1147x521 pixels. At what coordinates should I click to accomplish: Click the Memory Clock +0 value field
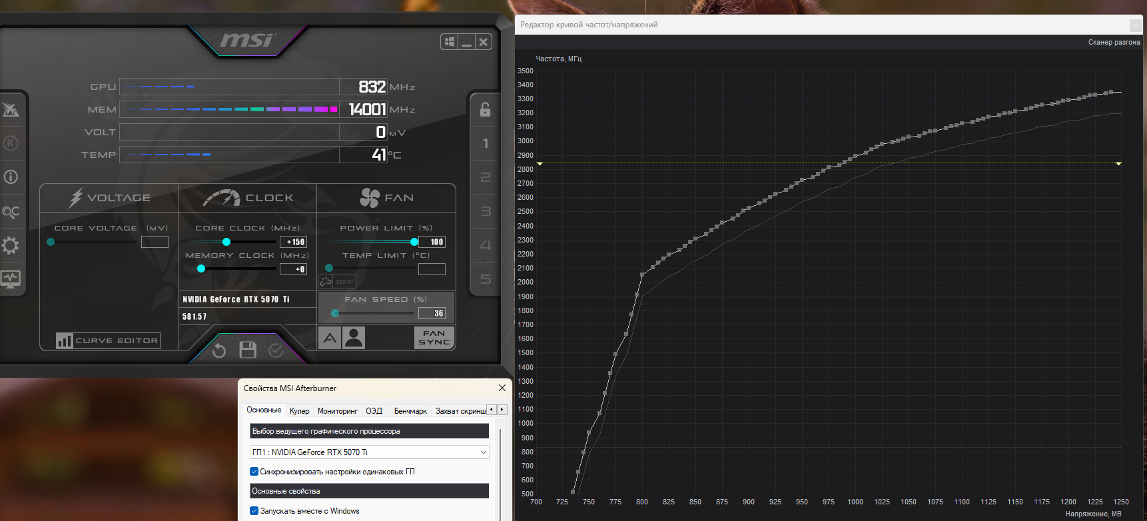click(x=293, y=269)
